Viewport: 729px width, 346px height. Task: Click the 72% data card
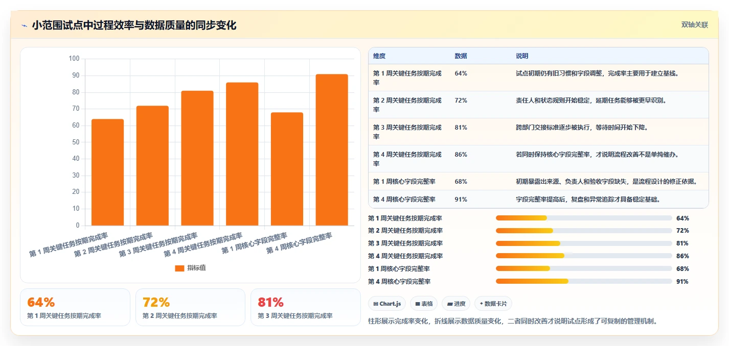pos(190,307)
